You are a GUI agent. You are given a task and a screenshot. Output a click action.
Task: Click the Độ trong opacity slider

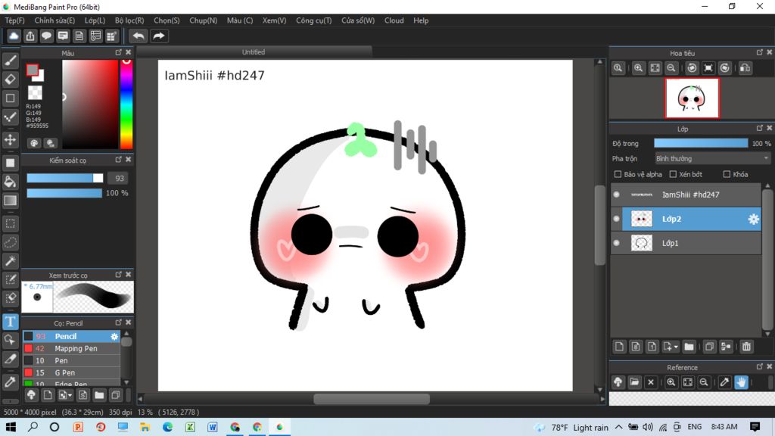[x=701, y=143]
